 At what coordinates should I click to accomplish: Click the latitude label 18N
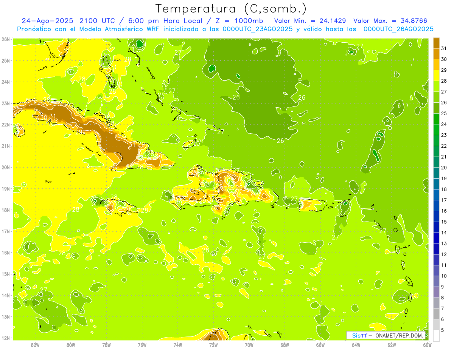click(x=6, y=210)
